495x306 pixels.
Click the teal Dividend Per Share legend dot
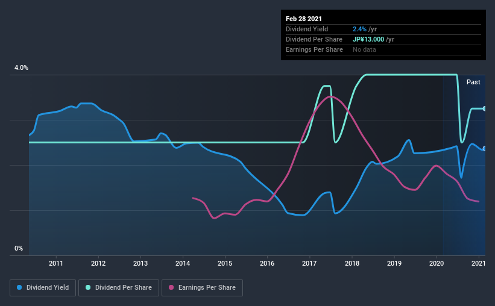tap(88, 287)
